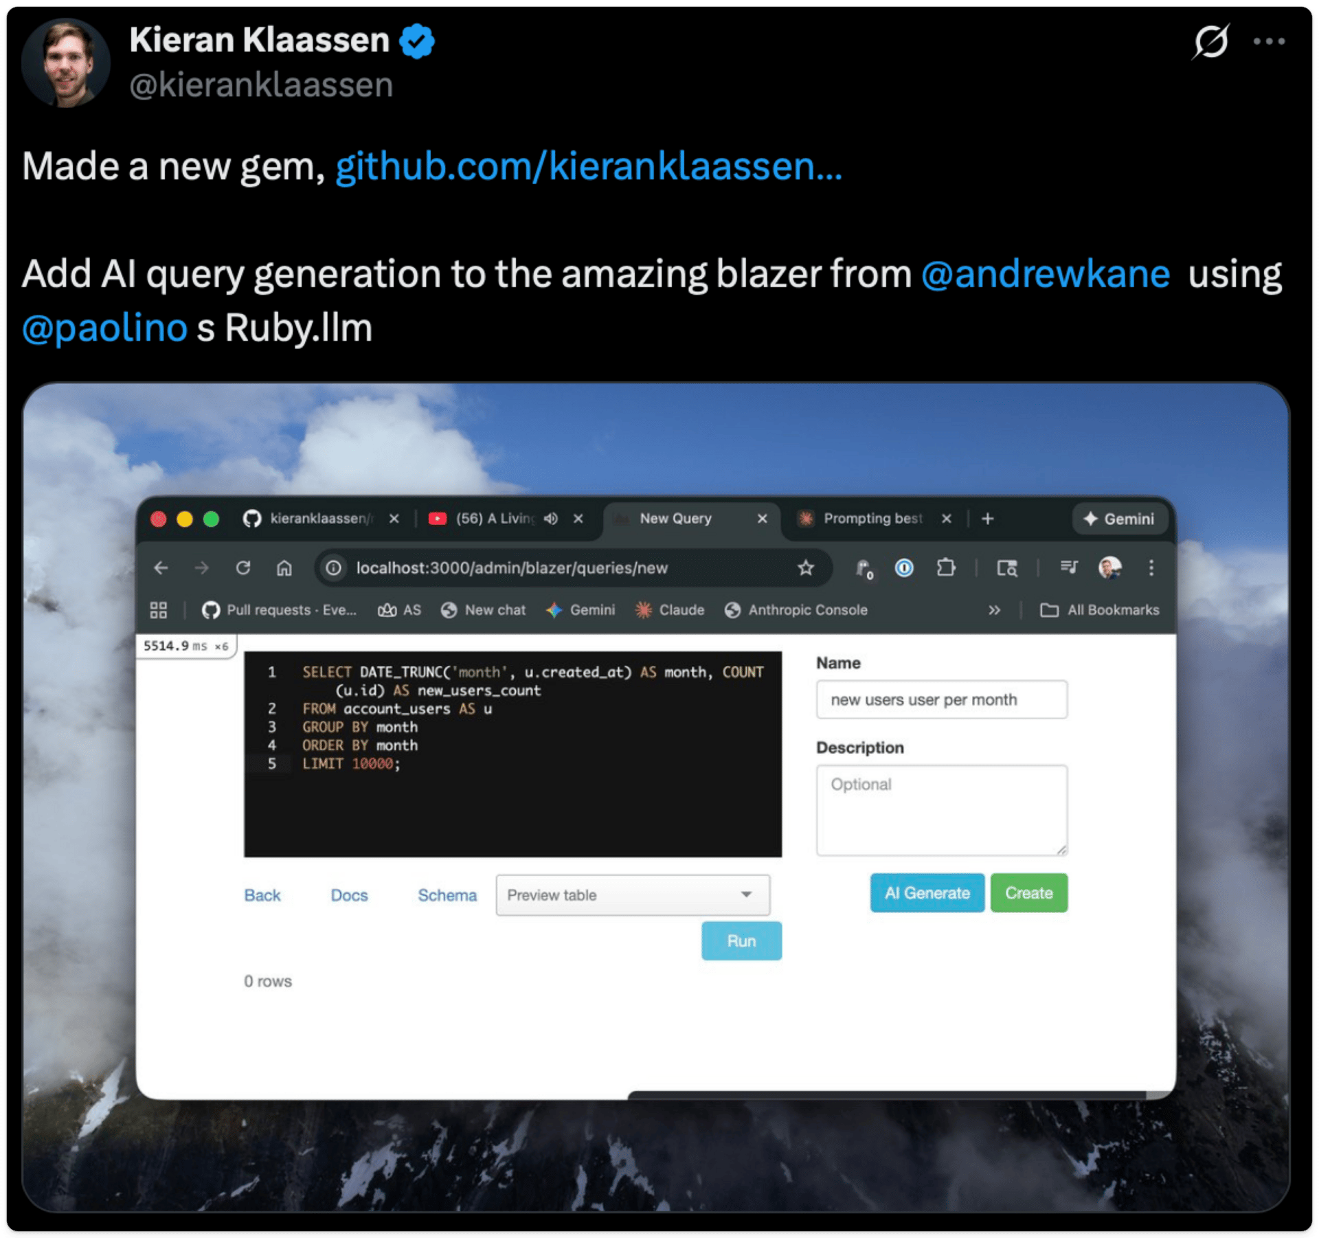Click the green Create button
The height and width of the screenshot is (1238, 1319).
click(1028, 893)
